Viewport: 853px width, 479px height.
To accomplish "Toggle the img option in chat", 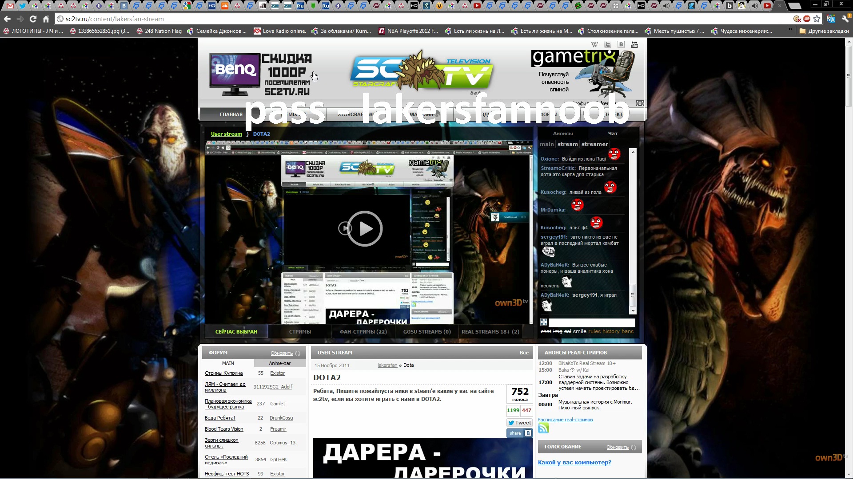I will click(x=558, y=332).
